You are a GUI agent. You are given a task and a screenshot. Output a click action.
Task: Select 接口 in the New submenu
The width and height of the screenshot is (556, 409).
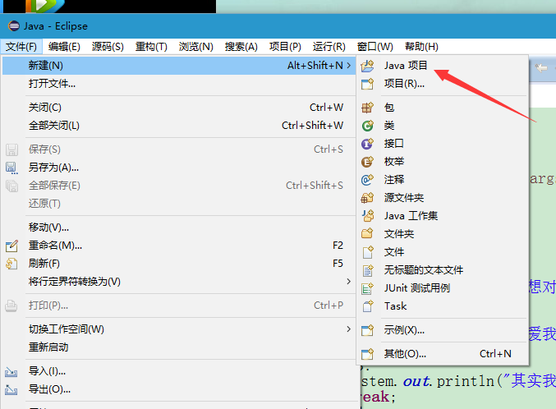click(x=443, y=144)
